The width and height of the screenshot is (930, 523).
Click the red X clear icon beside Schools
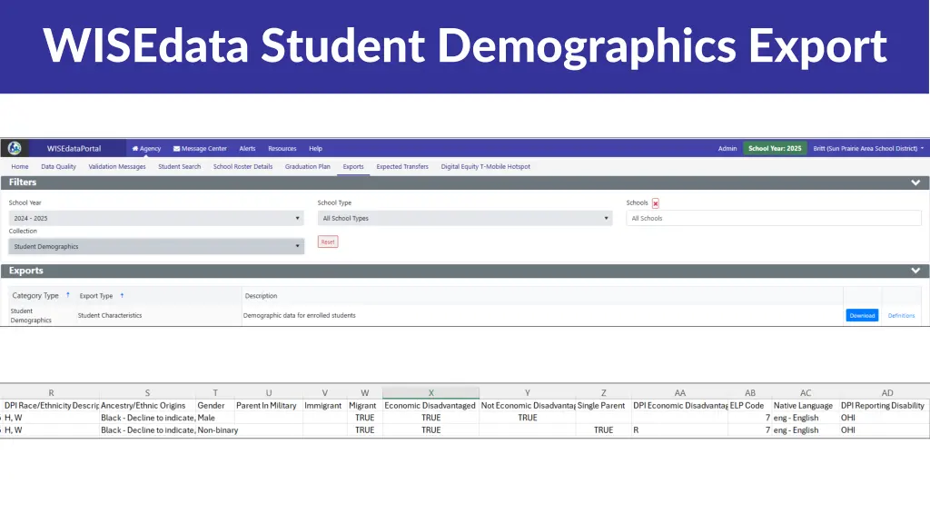coord(656,203)
